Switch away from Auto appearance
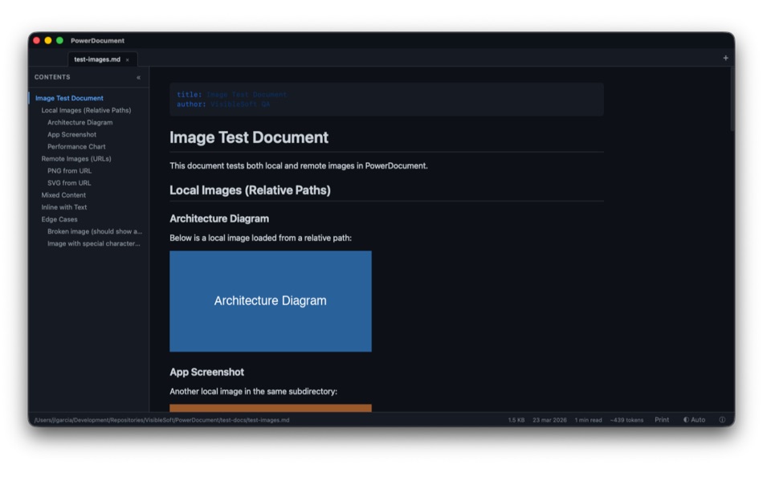 point(697,419)
